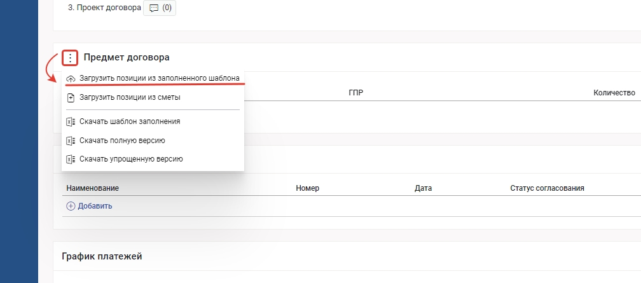Click the Excel icon beside Скачать полную версию
641x283 pixels.
point(70,140)
